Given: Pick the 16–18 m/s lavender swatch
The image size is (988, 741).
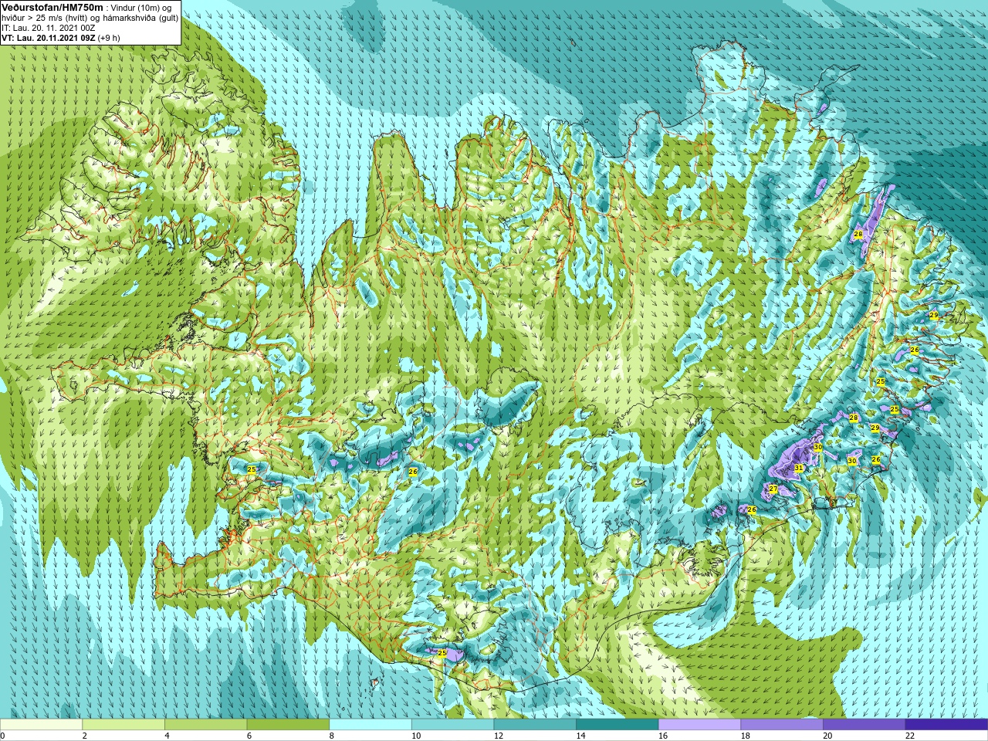Looking at the screenshot, I should (699, 724).
